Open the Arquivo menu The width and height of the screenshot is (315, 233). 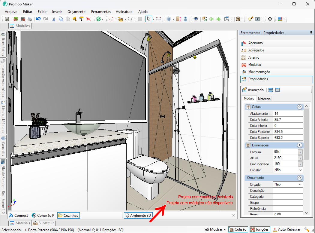(x=11, y=12)
